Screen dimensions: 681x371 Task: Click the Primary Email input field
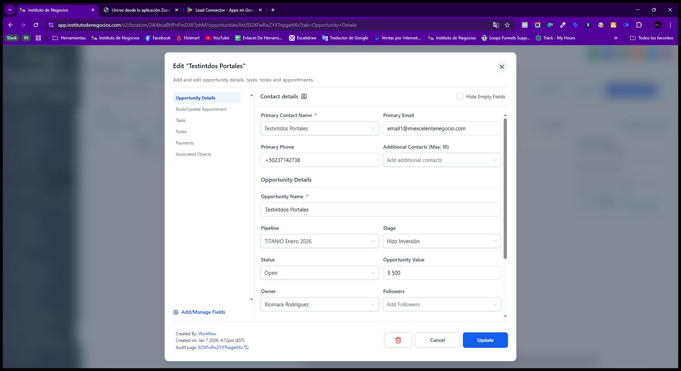[x=442, y=128]
